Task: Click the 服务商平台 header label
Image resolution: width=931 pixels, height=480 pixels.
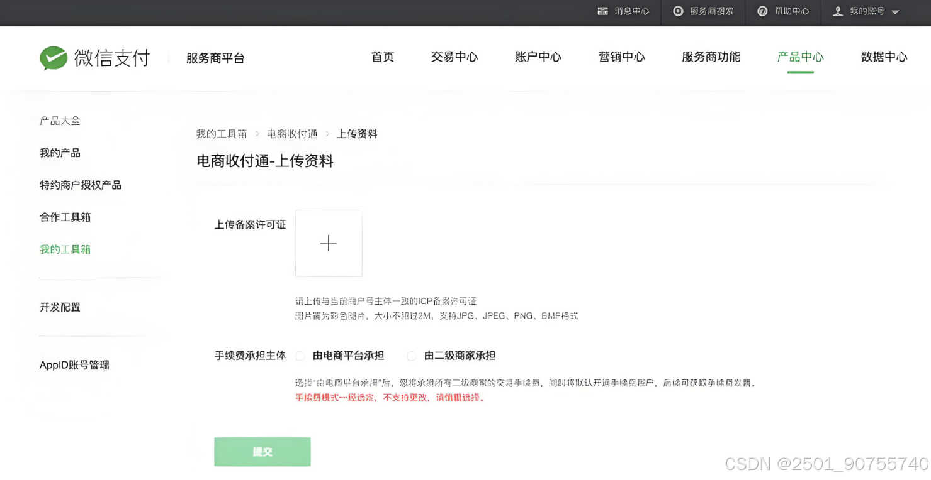Action: tap(215, 58)
